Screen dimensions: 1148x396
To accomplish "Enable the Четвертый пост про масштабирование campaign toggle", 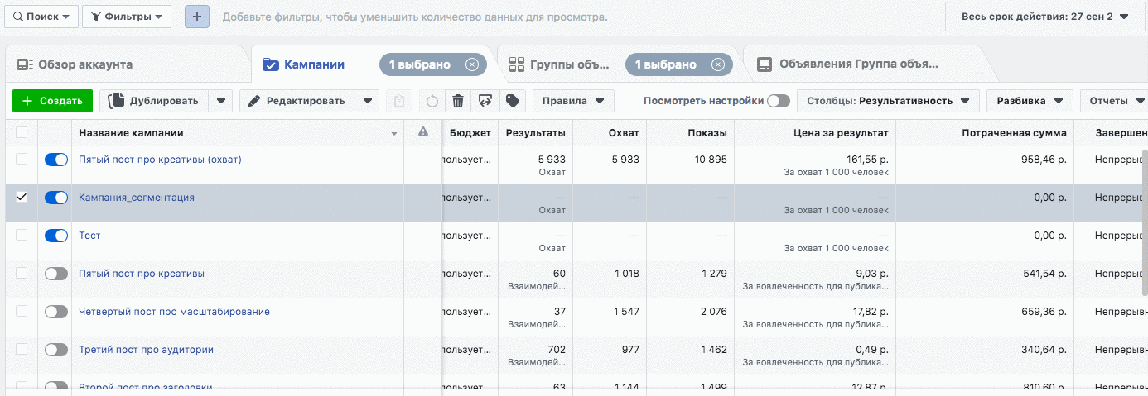I will pyautogui.click(x=56, y=312).
